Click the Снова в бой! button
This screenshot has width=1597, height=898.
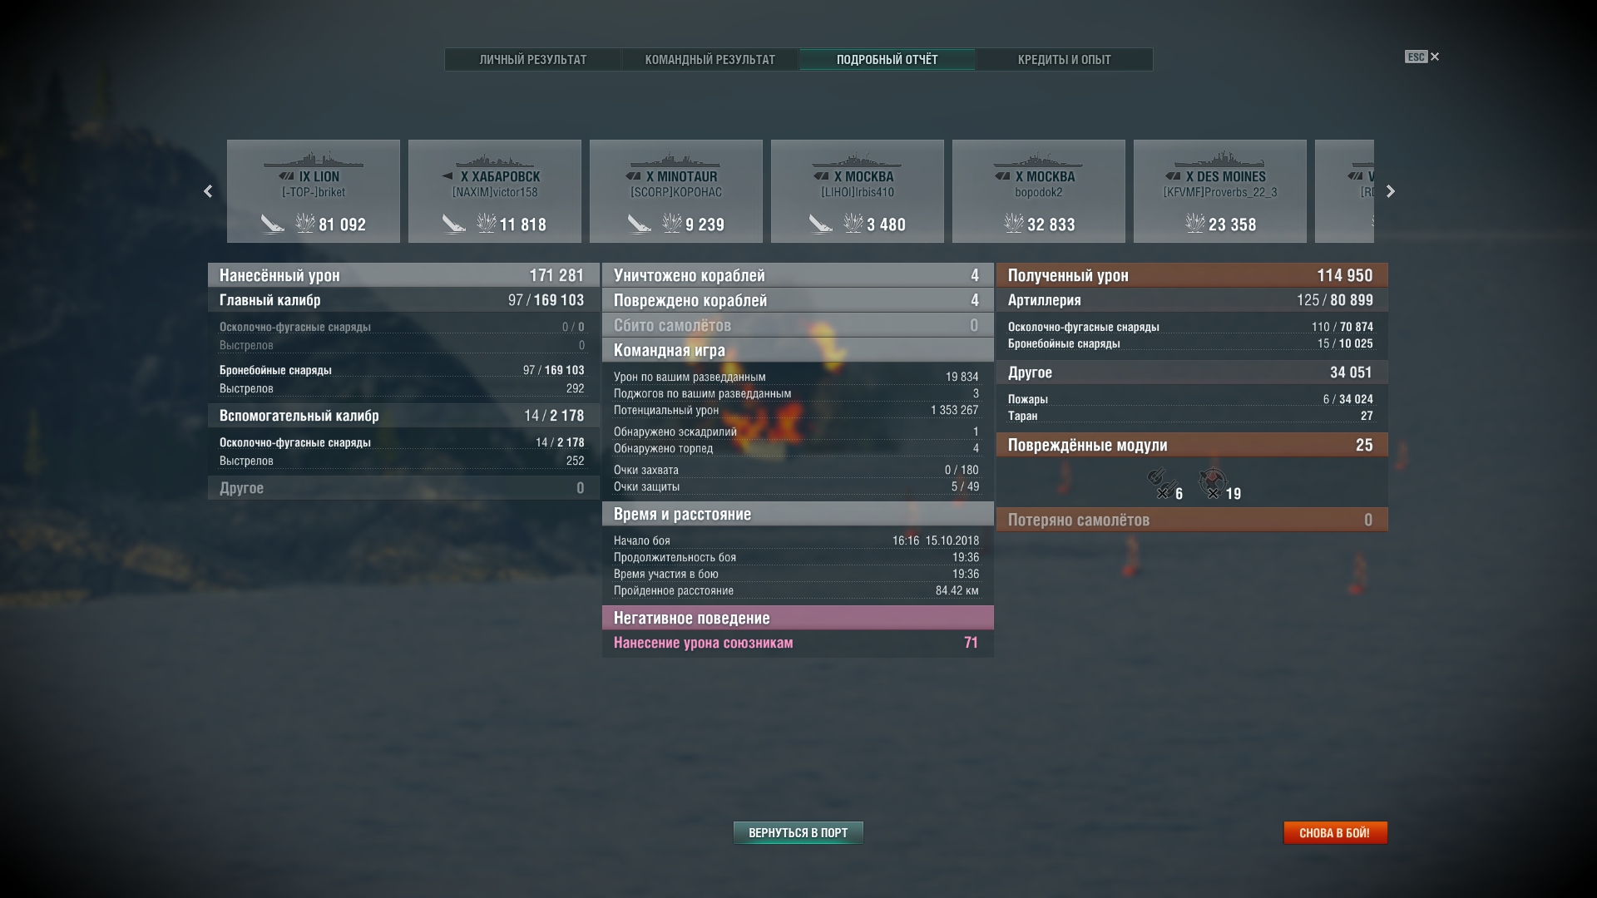pos(1335,833)
